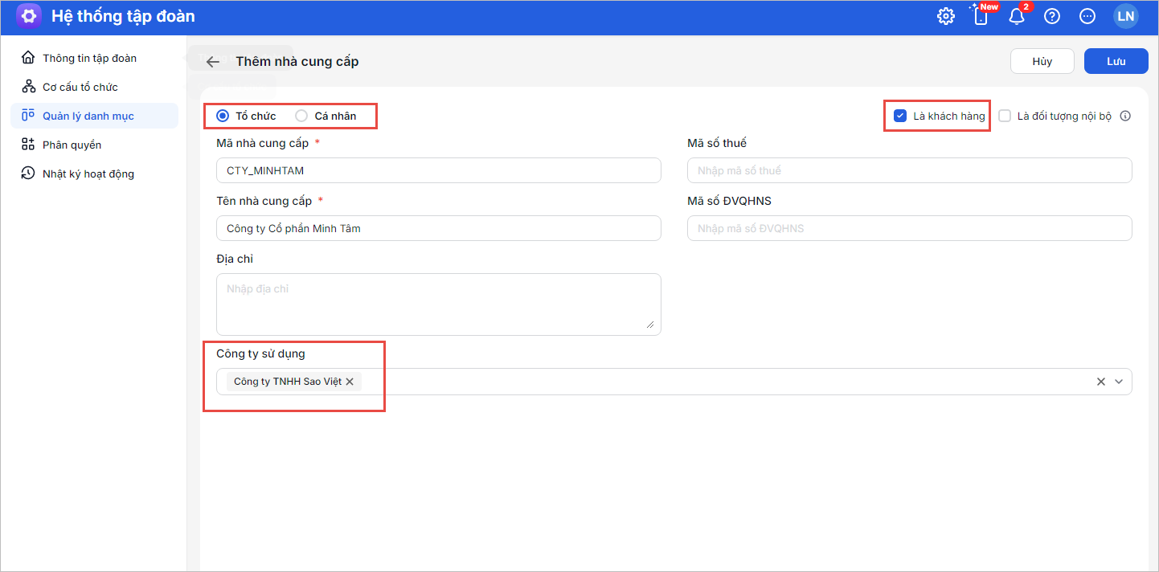This screenshot has width=1159, height=572.
Task: Remove the Công ty TNHH Sao Việt tag
Action: (350, 382)
